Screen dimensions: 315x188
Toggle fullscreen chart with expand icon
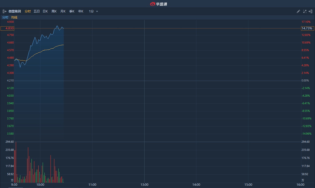pyautogui.click(x=305, y=11)
